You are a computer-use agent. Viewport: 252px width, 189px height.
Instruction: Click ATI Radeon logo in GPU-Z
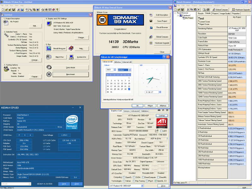(162, 123)
